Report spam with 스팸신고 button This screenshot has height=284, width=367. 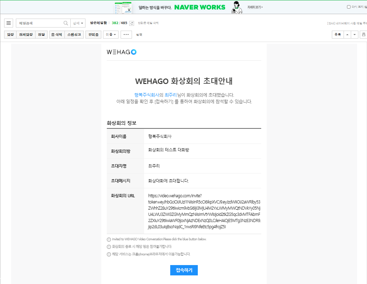click(74, 34)
